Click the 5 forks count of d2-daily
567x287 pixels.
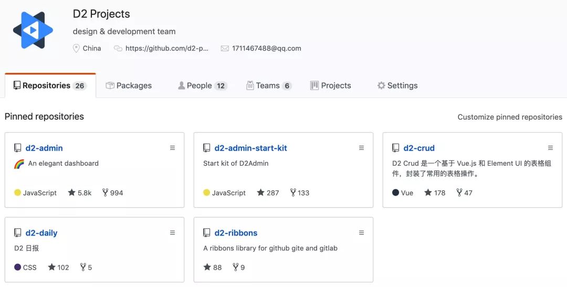[86, 268]
